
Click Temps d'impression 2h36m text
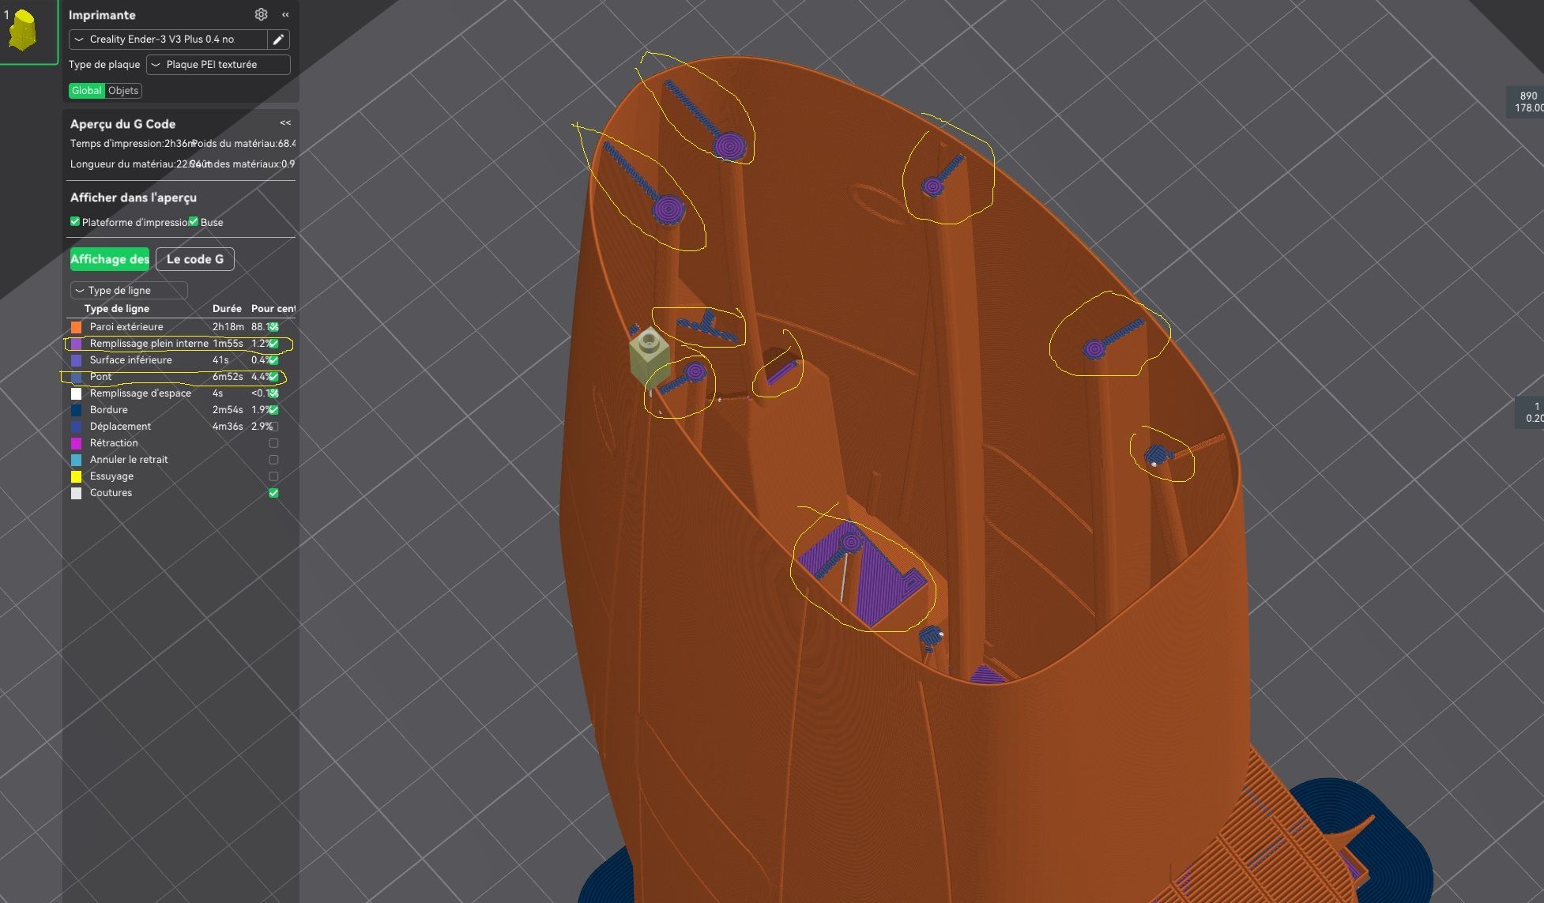tap(132, 144)
